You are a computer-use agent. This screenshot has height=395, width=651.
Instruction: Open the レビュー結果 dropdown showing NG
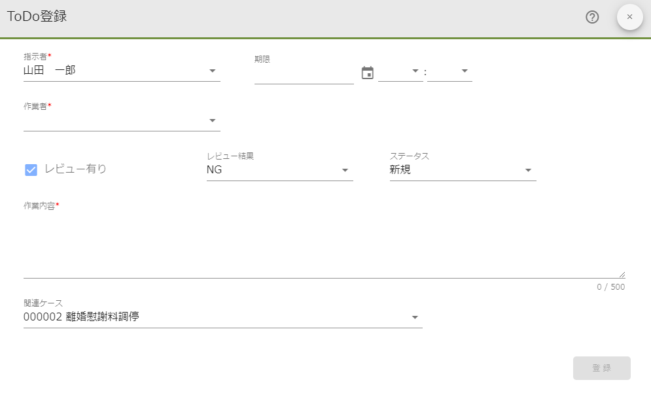[x=345, y=170]
